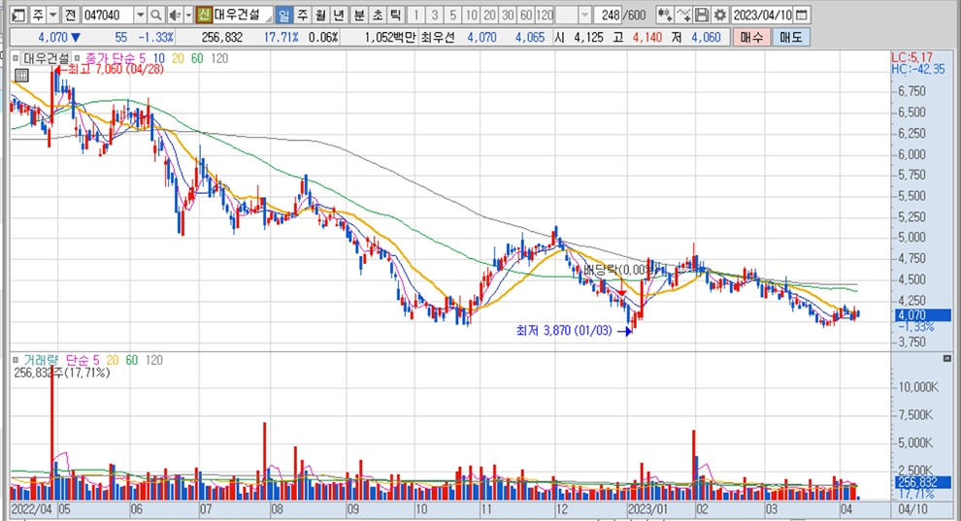The width and height of the screenshot is (961, 521).
Task: Click the 1,052백만 trade value
Action: tap(390, 37)
